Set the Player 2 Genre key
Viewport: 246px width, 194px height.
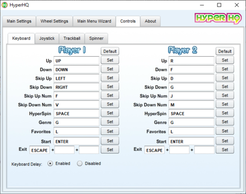(x=225, y=122)
